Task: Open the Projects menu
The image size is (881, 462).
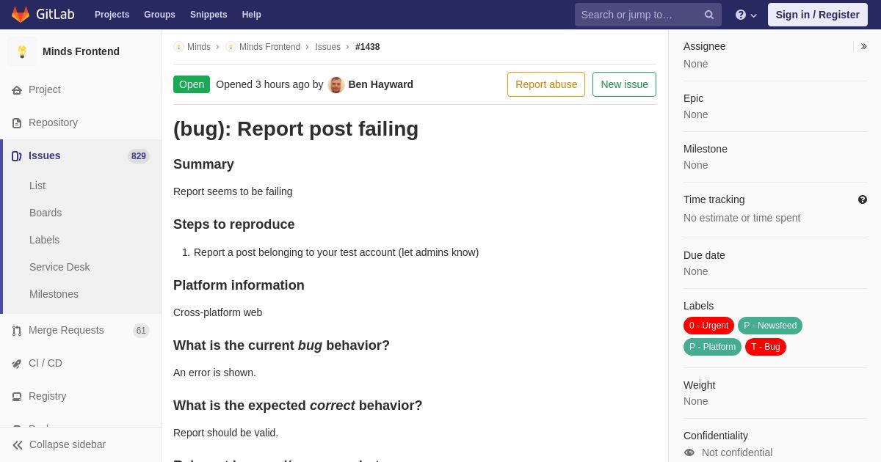Action: 112,15
